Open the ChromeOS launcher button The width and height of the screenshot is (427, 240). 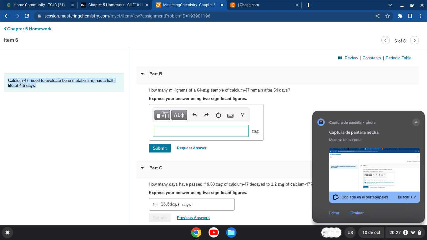[8, 232]
